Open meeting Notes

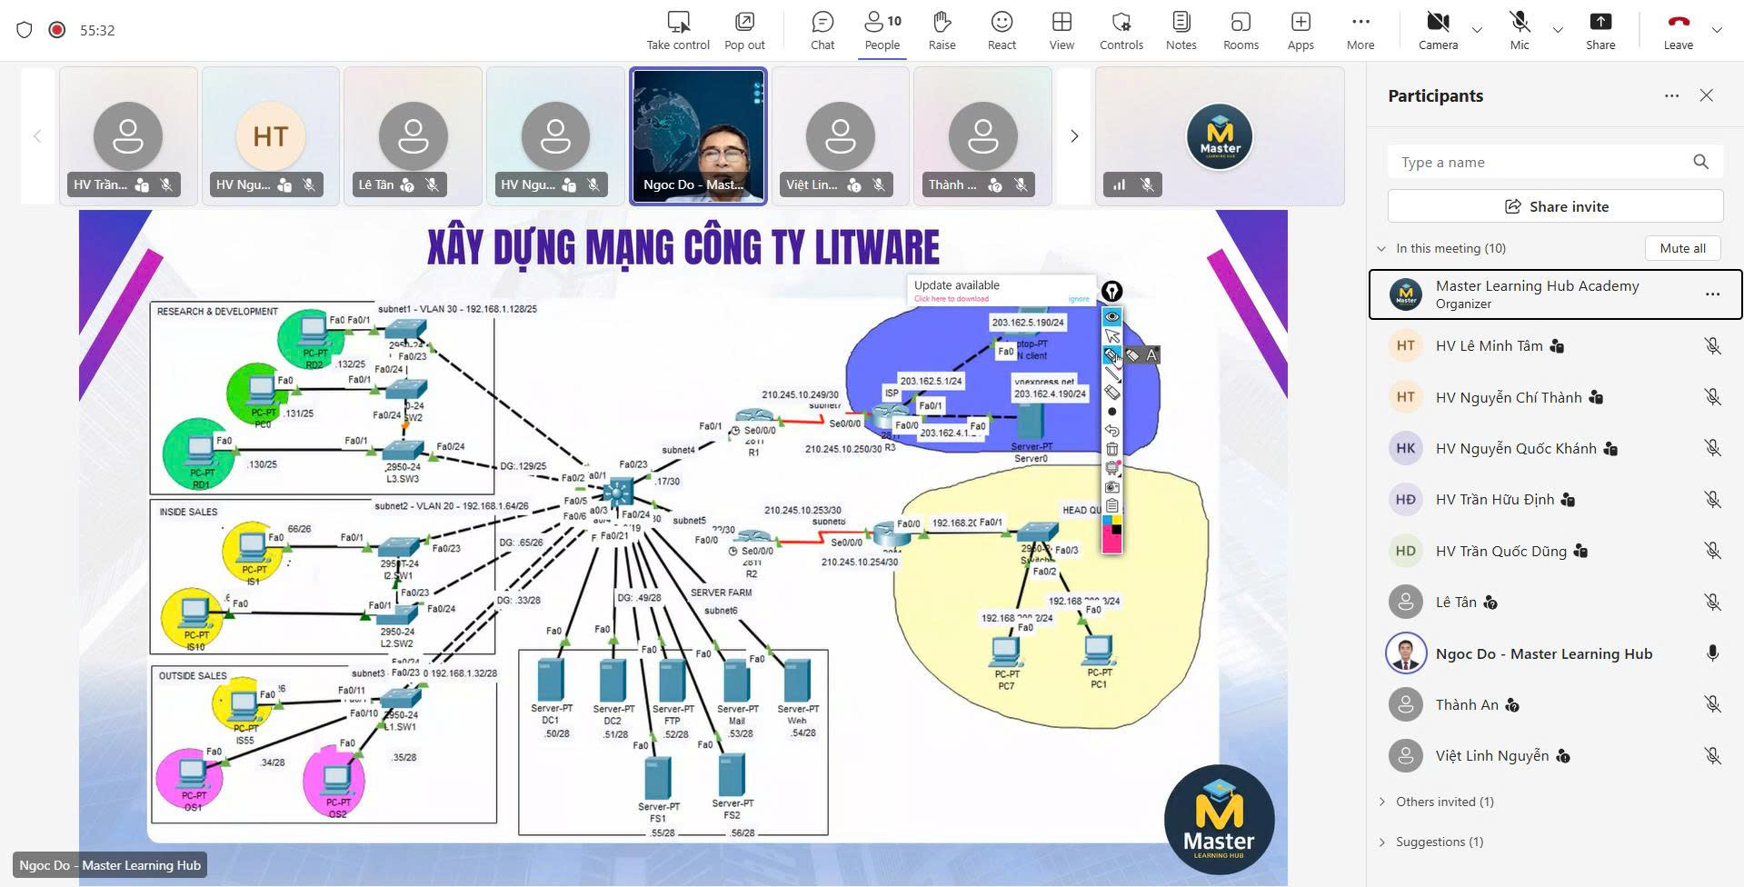pyautogui.click(x=1181, y=30)
